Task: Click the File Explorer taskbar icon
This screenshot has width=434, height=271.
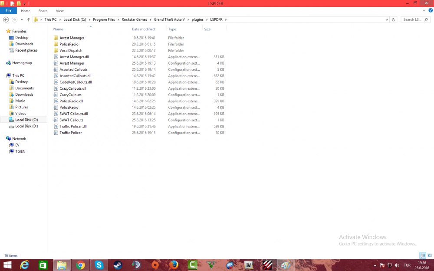Action: tap(62, 265)
